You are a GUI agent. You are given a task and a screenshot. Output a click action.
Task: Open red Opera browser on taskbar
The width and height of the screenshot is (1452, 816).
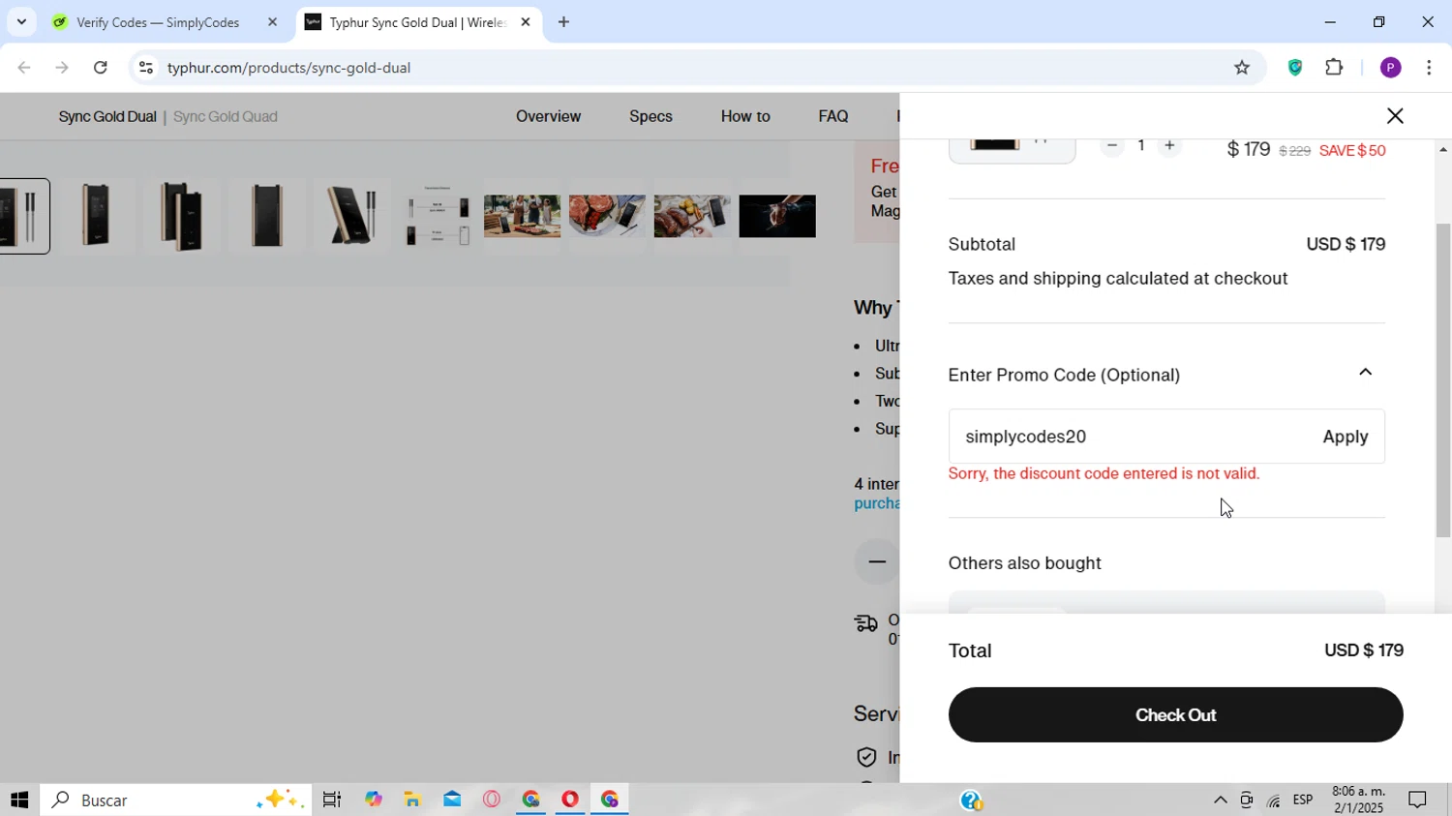point(570,800)
